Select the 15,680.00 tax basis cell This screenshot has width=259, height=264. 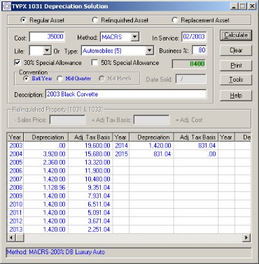pos(90,154)
